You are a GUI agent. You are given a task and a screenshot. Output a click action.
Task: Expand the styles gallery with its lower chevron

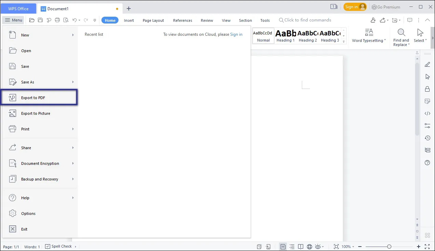pos(343,41)
